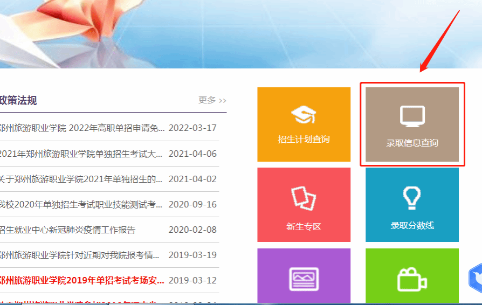Open red 2019年单招考试考场安排 link
Image resolution: width=482 pixels, height=305 pixels.
tap(82, 281)
